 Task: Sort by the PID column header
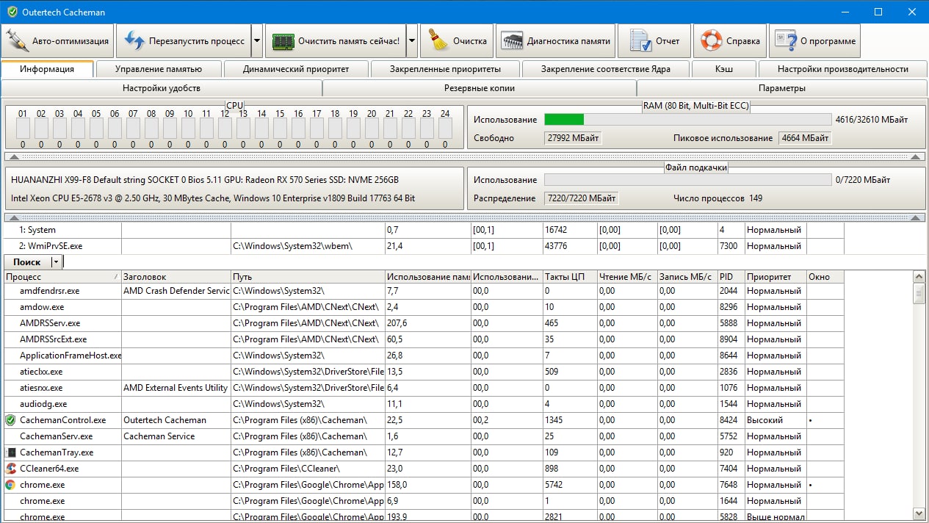pos(731,277)
